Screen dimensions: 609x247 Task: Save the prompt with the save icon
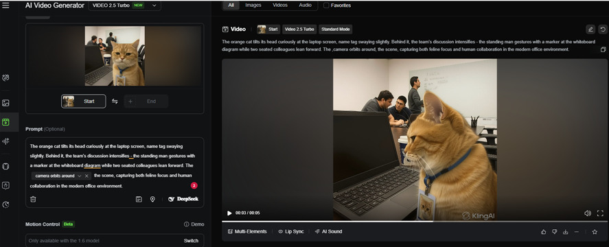(139, 199)
